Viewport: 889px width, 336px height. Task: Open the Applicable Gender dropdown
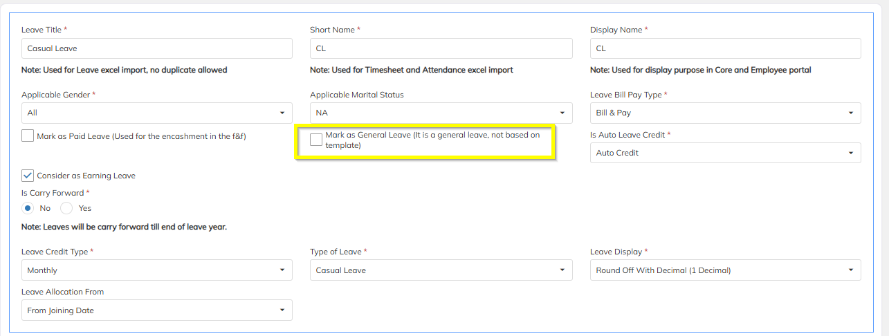click(x=156, y=113)
